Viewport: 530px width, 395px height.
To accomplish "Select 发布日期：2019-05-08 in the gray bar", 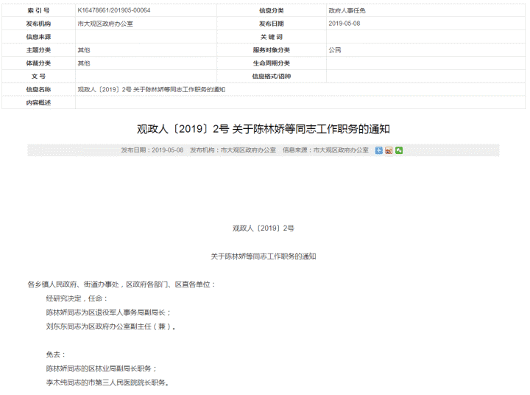I will [x=152, y=150].
